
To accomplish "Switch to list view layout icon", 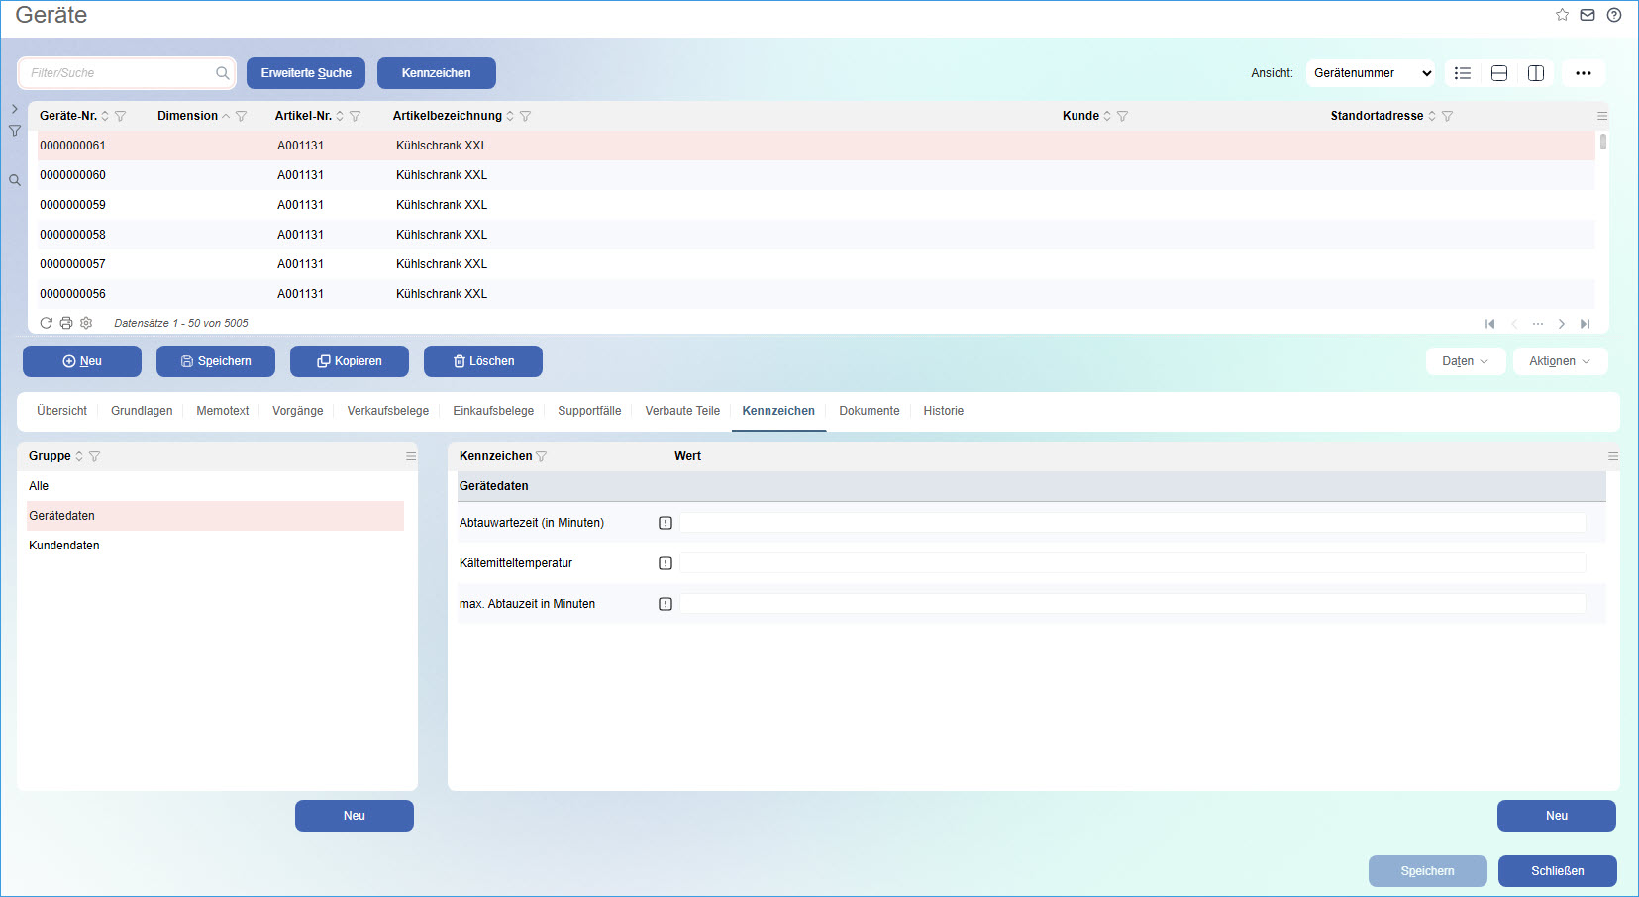I will pyautogui.click(x=1463, y=73).
